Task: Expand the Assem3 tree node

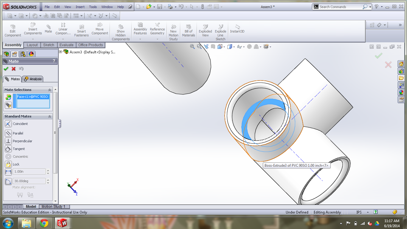Action: [x=60, y=52]
